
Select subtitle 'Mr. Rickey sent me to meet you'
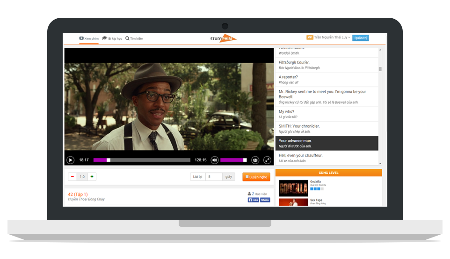327,97
